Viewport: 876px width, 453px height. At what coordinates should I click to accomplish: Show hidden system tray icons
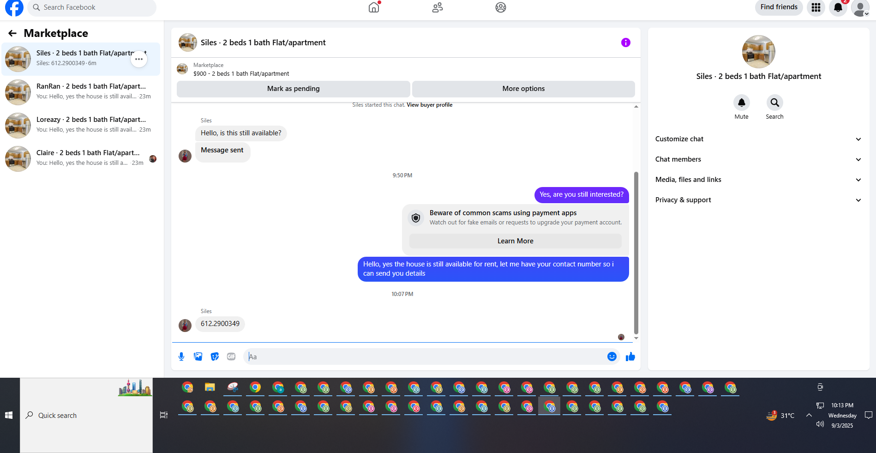click(809, 415)
